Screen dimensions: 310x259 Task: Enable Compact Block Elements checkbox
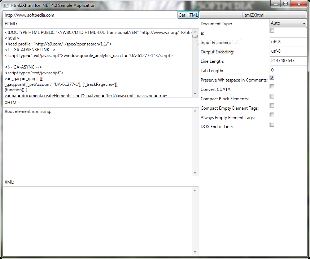[x=272, y=96]
